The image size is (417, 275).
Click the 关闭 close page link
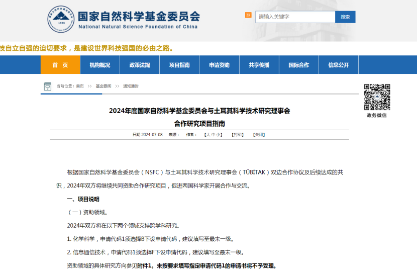click(x=258, y=135)
